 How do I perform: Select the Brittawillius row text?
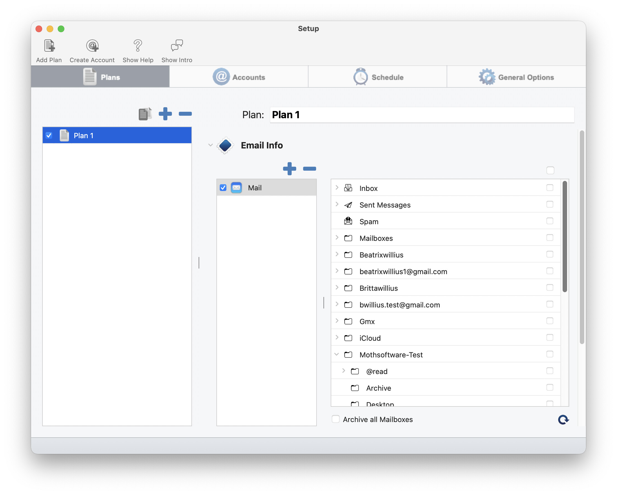378,288
